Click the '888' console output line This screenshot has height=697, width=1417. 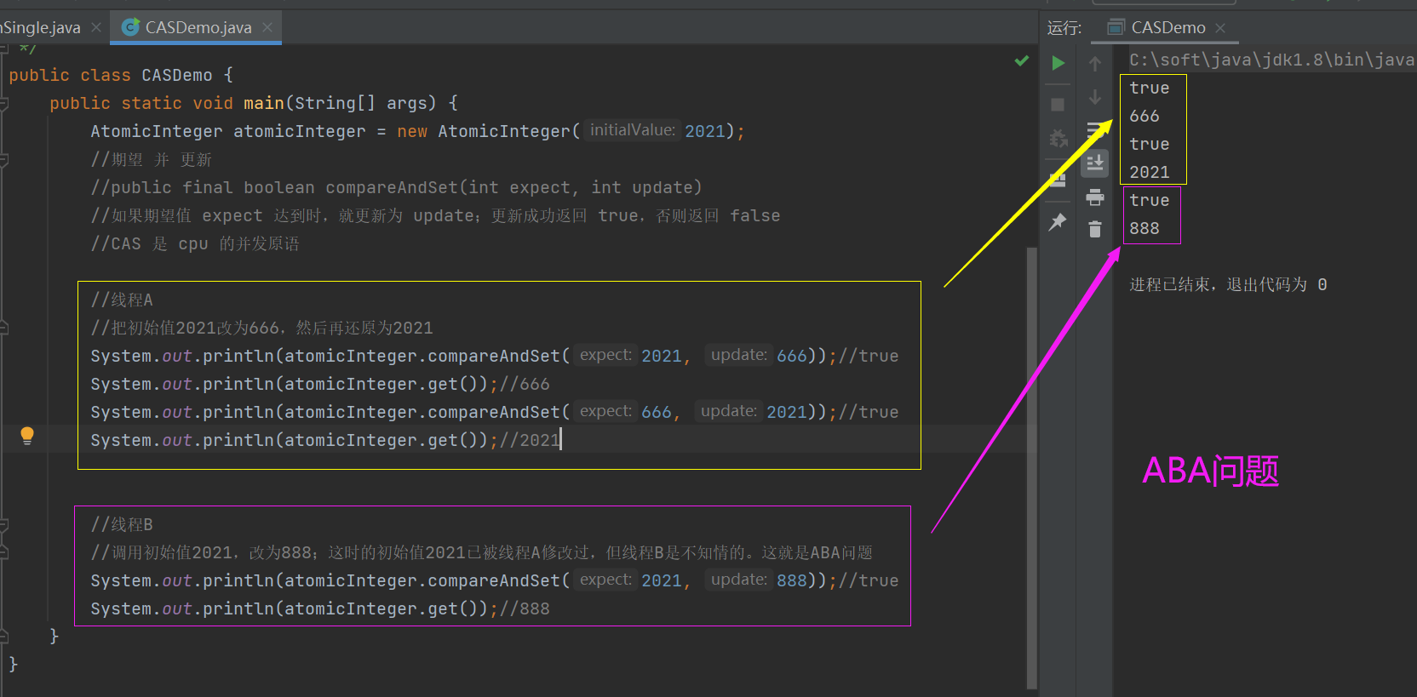point(1144,228)
